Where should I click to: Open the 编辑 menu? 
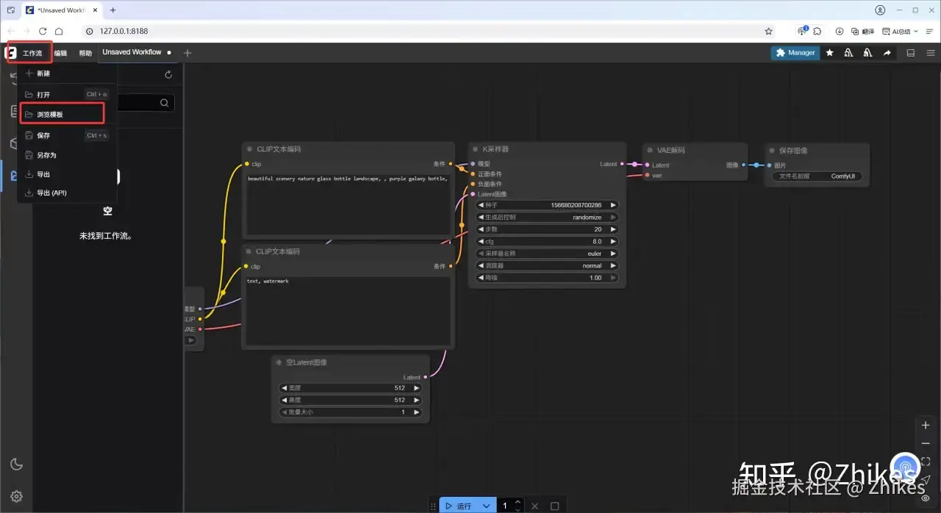point(60,53)
